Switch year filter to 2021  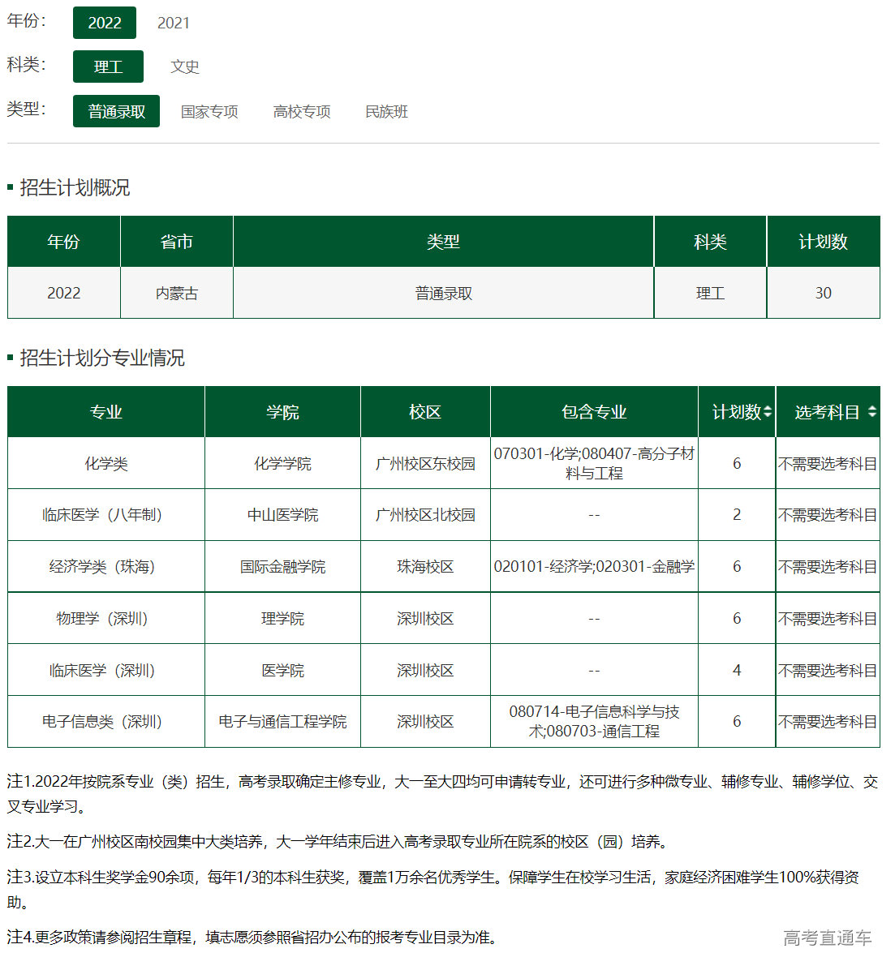pyautogui.click(x=174, y=23)
